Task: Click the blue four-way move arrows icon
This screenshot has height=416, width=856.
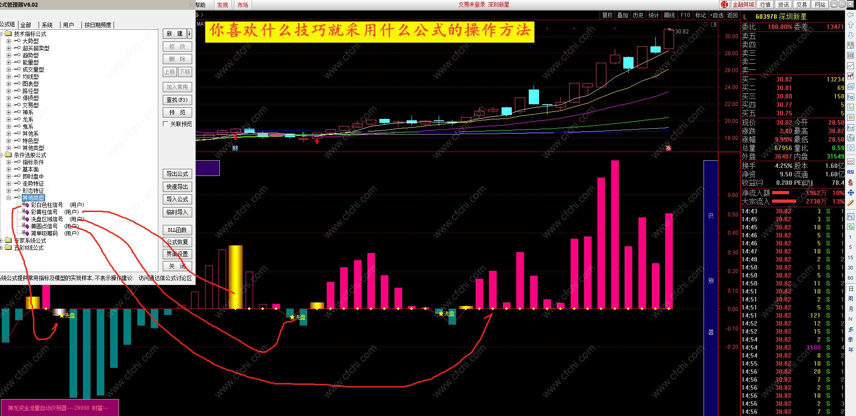Action: 850,192
